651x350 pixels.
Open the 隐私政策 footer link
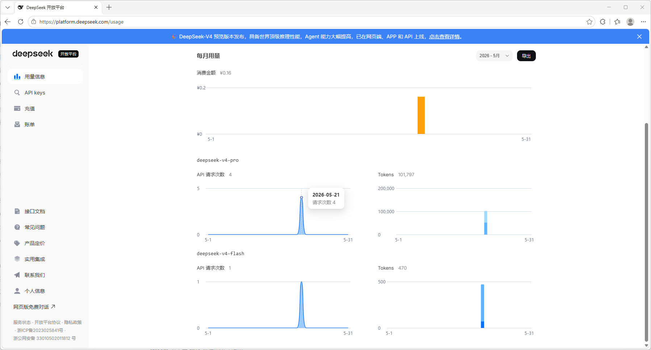coord(73,322)
